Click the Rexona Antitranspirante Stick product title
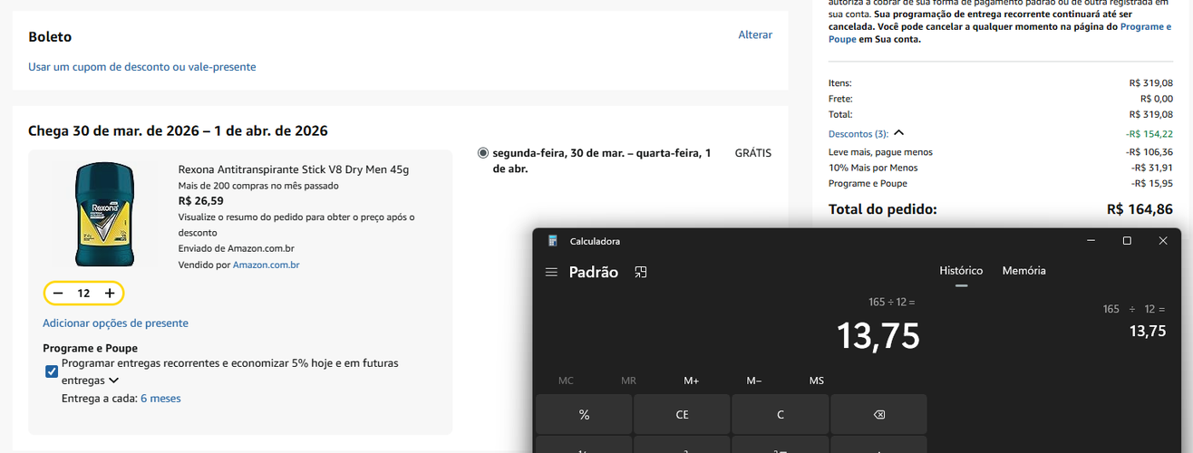 point(294,169)
